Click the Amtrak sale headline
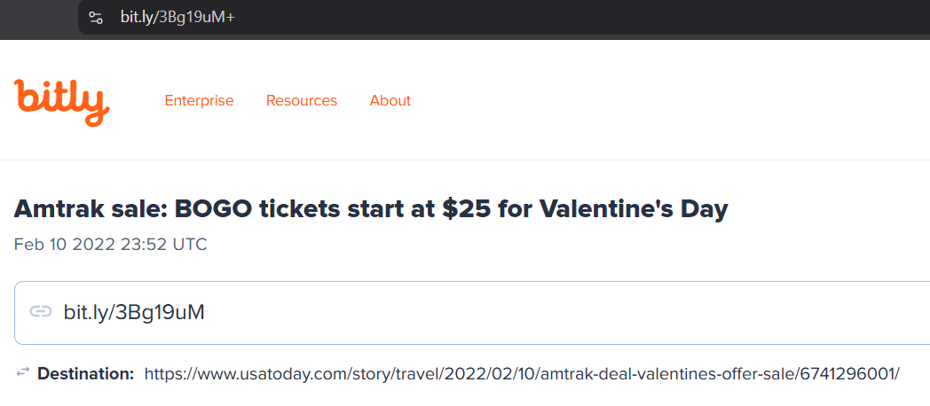Image resolution: width=930 pixels, height=406 pixels. click(x=371, y=209)
